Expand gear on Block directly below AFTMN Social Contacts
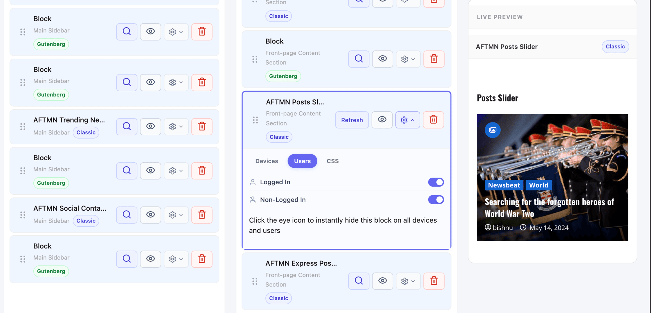Screen dimensions: 651x313 [x=176, y=259]
